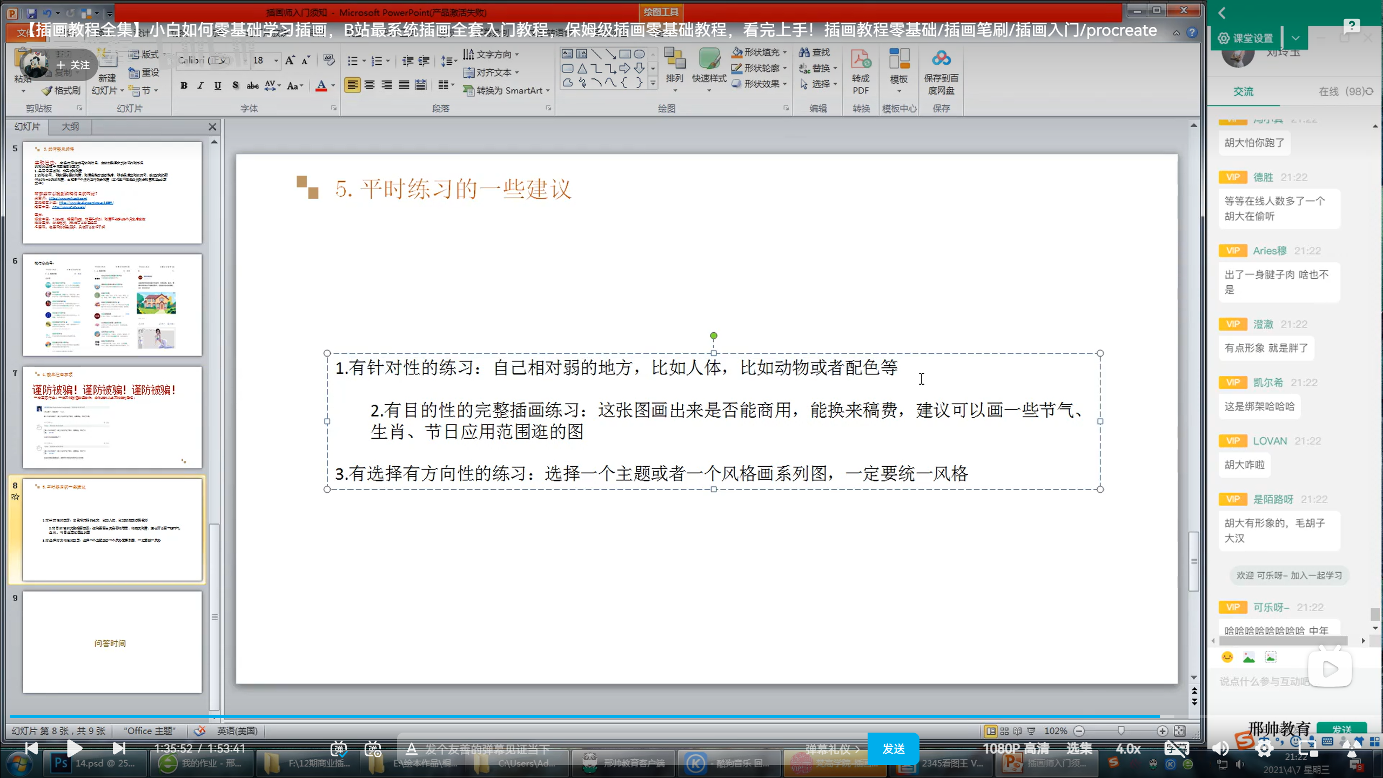This screenshot has width=1383, height=778.
Task: Select slide 7 thumbnail
Action: (x=112, y=417)
